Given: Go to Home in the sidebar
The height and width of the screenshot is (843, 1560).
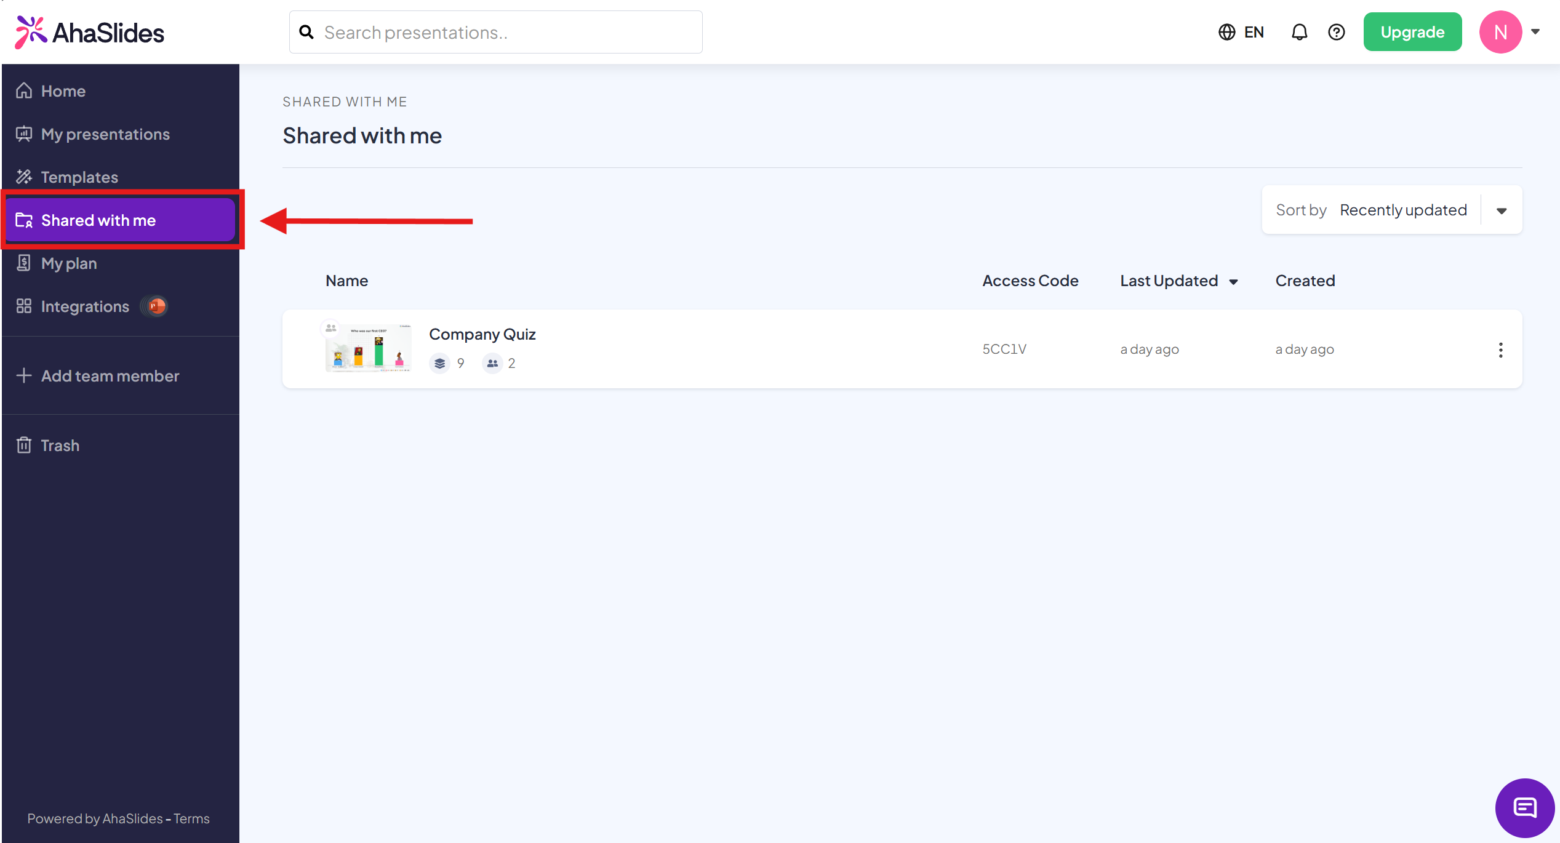Looking at the screenshot, I should click(x=121, y=91).
